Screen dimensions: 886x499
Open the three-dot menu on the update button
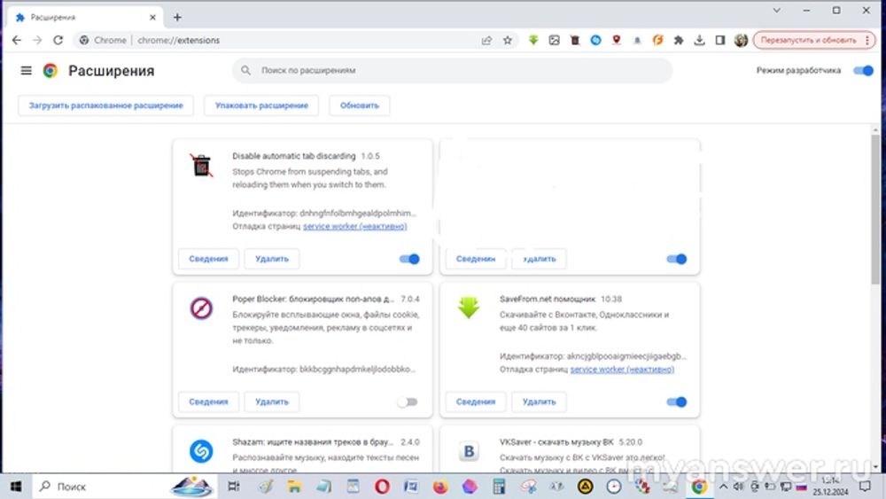[x=865, y=40]
